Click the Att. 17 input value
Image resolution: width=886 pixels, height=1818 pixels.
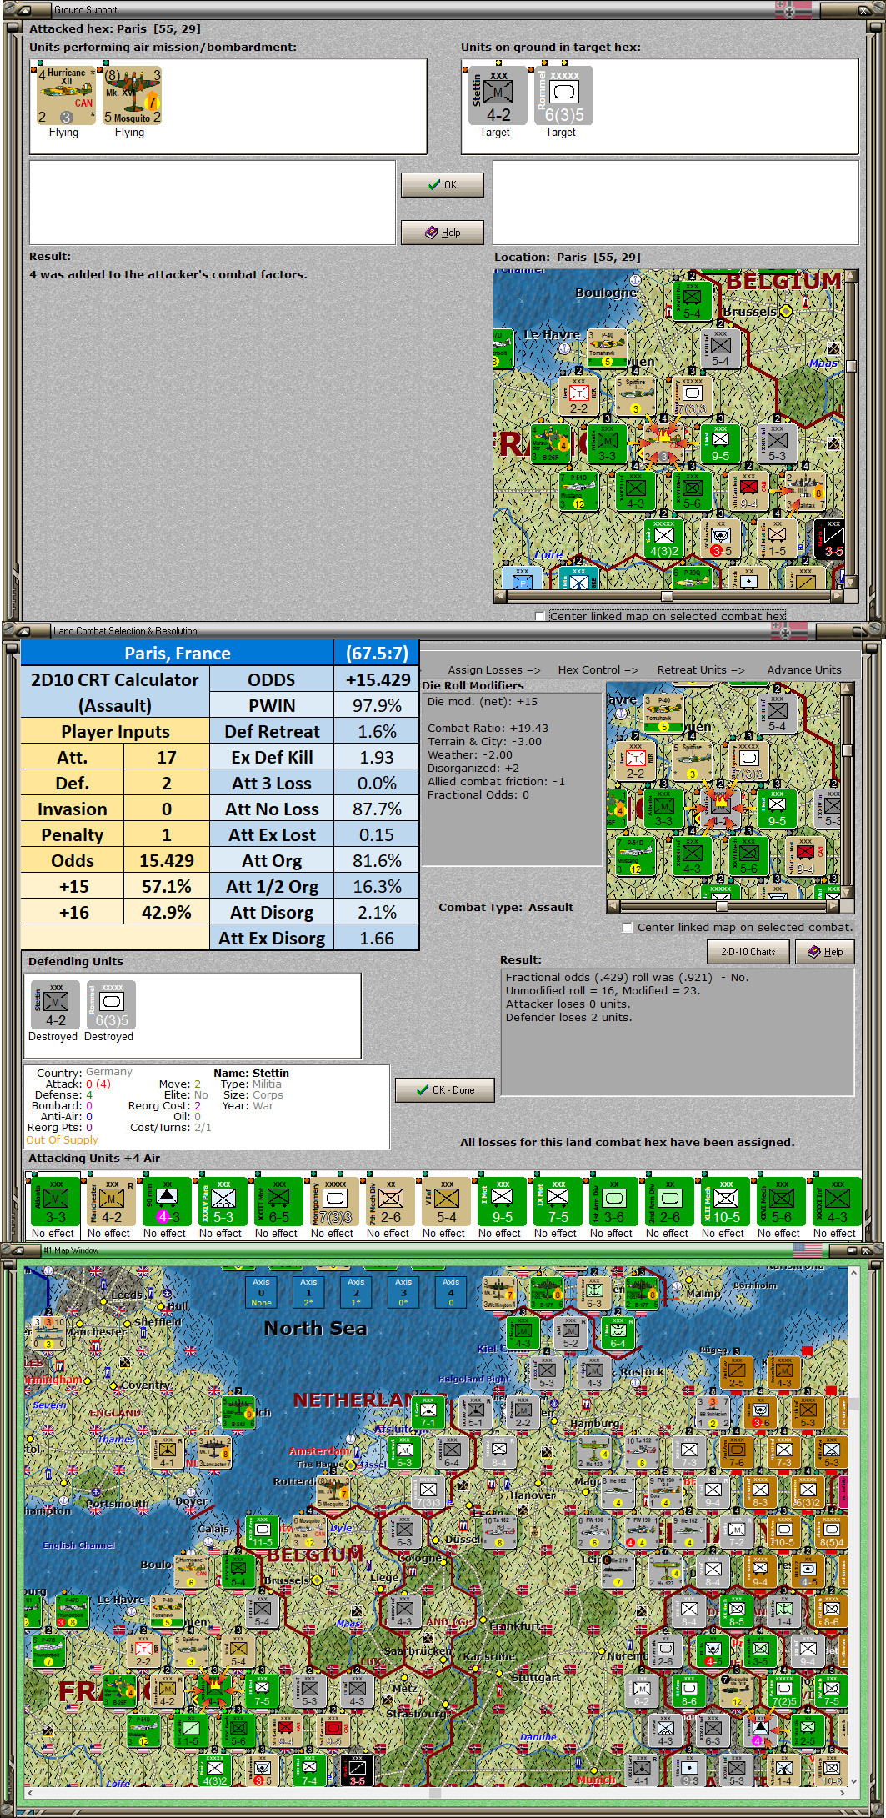point(167,757)
